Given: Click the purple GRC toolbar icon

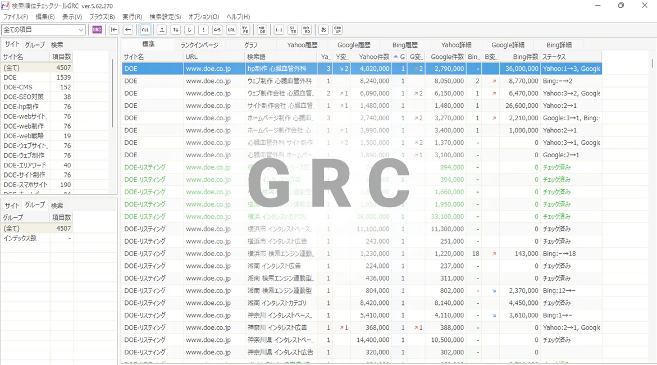Looking at the screenshot, I should [x=97, y=30].
